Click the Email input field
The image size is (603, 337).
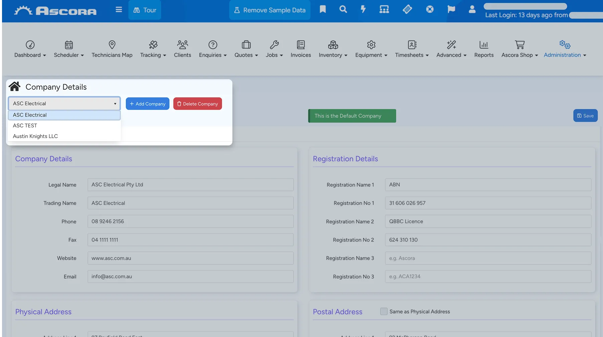(190, 276)
